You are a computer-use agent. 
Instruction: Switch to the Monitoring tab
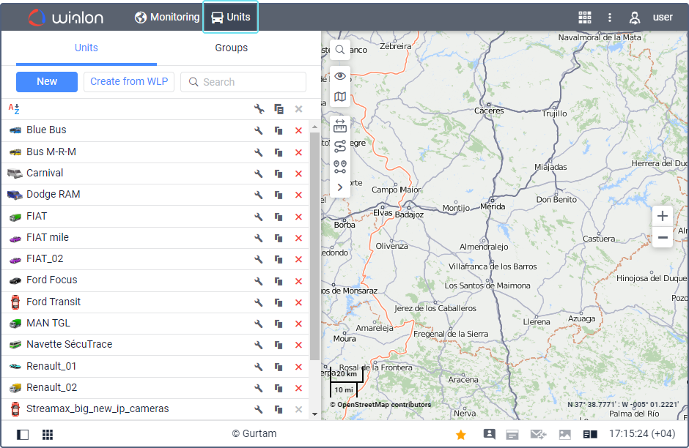click(167, 17)
